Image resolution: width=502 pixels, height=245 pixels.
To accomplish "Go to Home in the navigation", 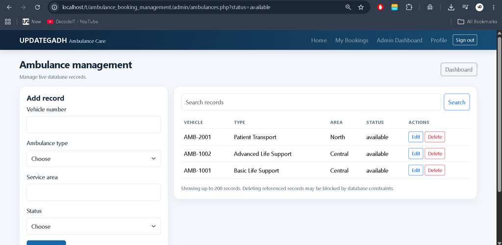I will pos(319,40).
